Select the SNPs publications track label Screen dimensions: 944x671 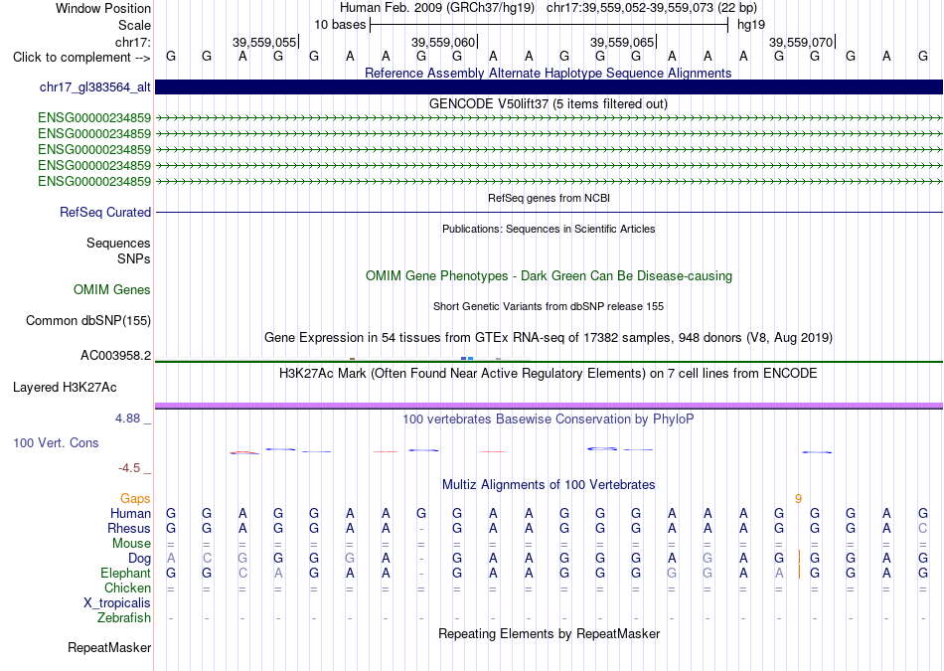point(134,258)
